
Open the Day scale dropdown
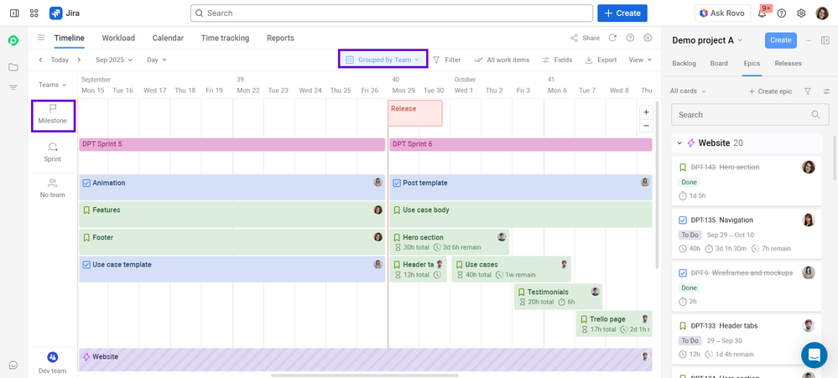[x=157, y=60]
